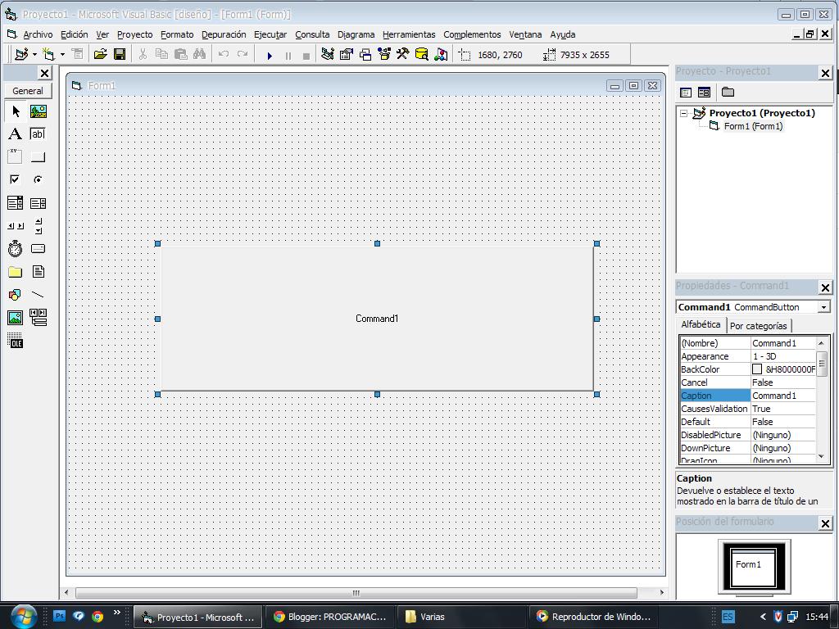Screen dimensions: 839x629
Task: Open the Appearance property dropdown
Action: [783, 356]
